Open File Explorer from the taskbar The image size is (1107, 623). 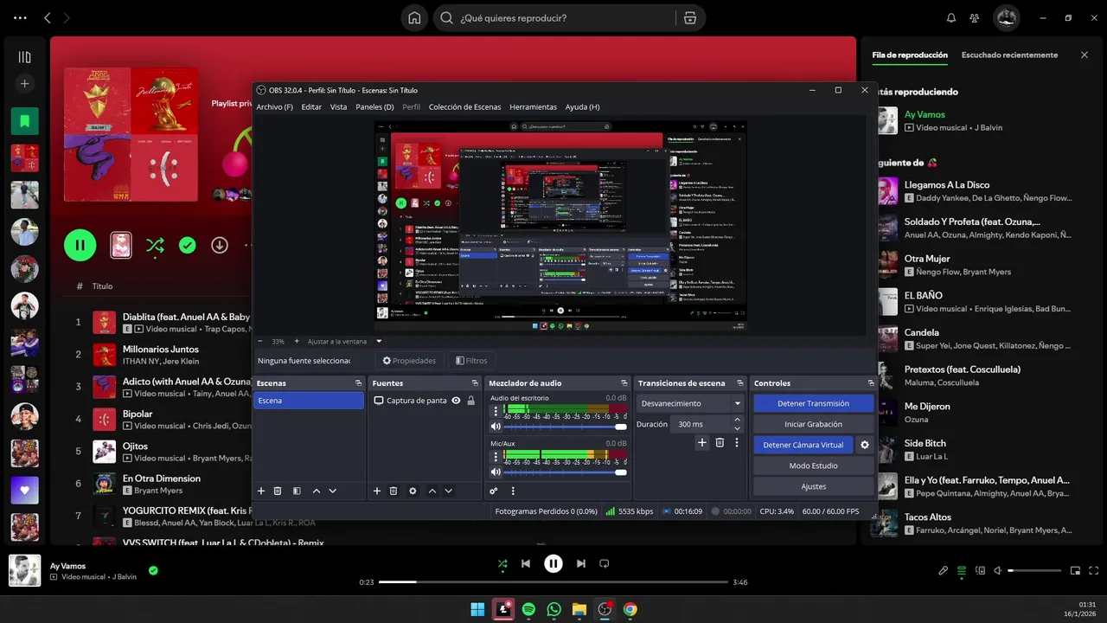point(579,609)
